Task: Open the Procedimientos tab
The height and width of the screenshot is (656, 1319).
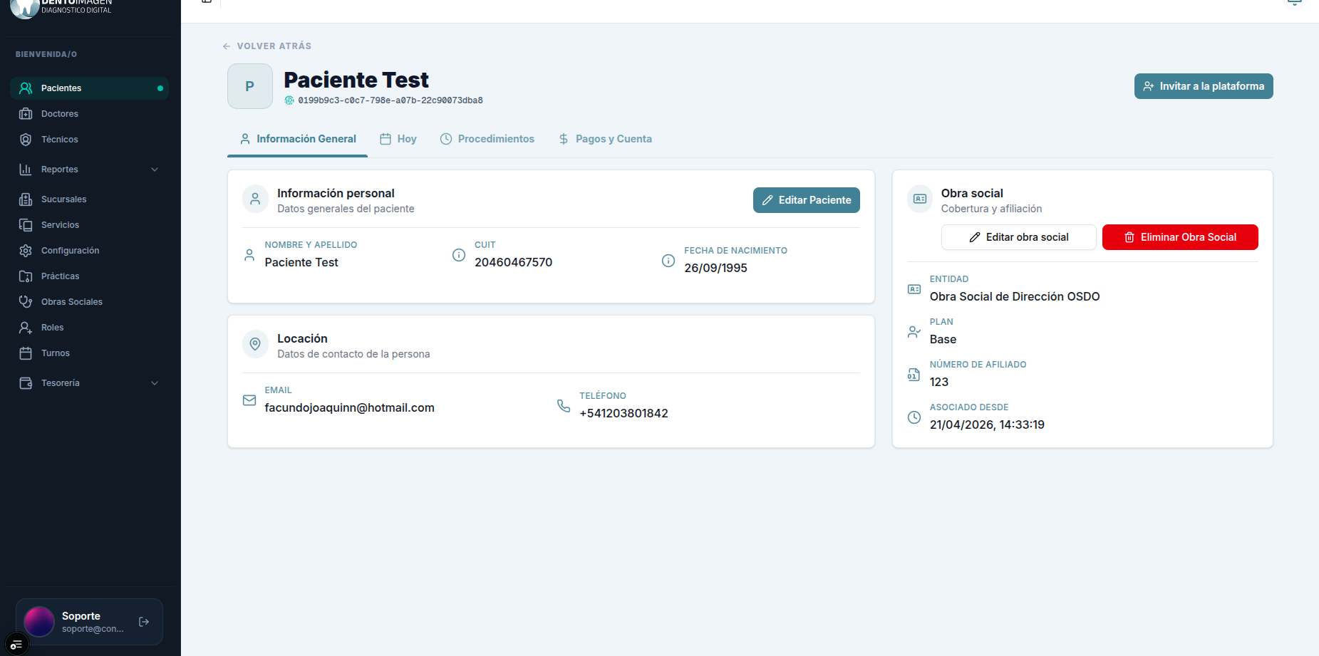Action: pyautogui.click(x=487, y=139)
